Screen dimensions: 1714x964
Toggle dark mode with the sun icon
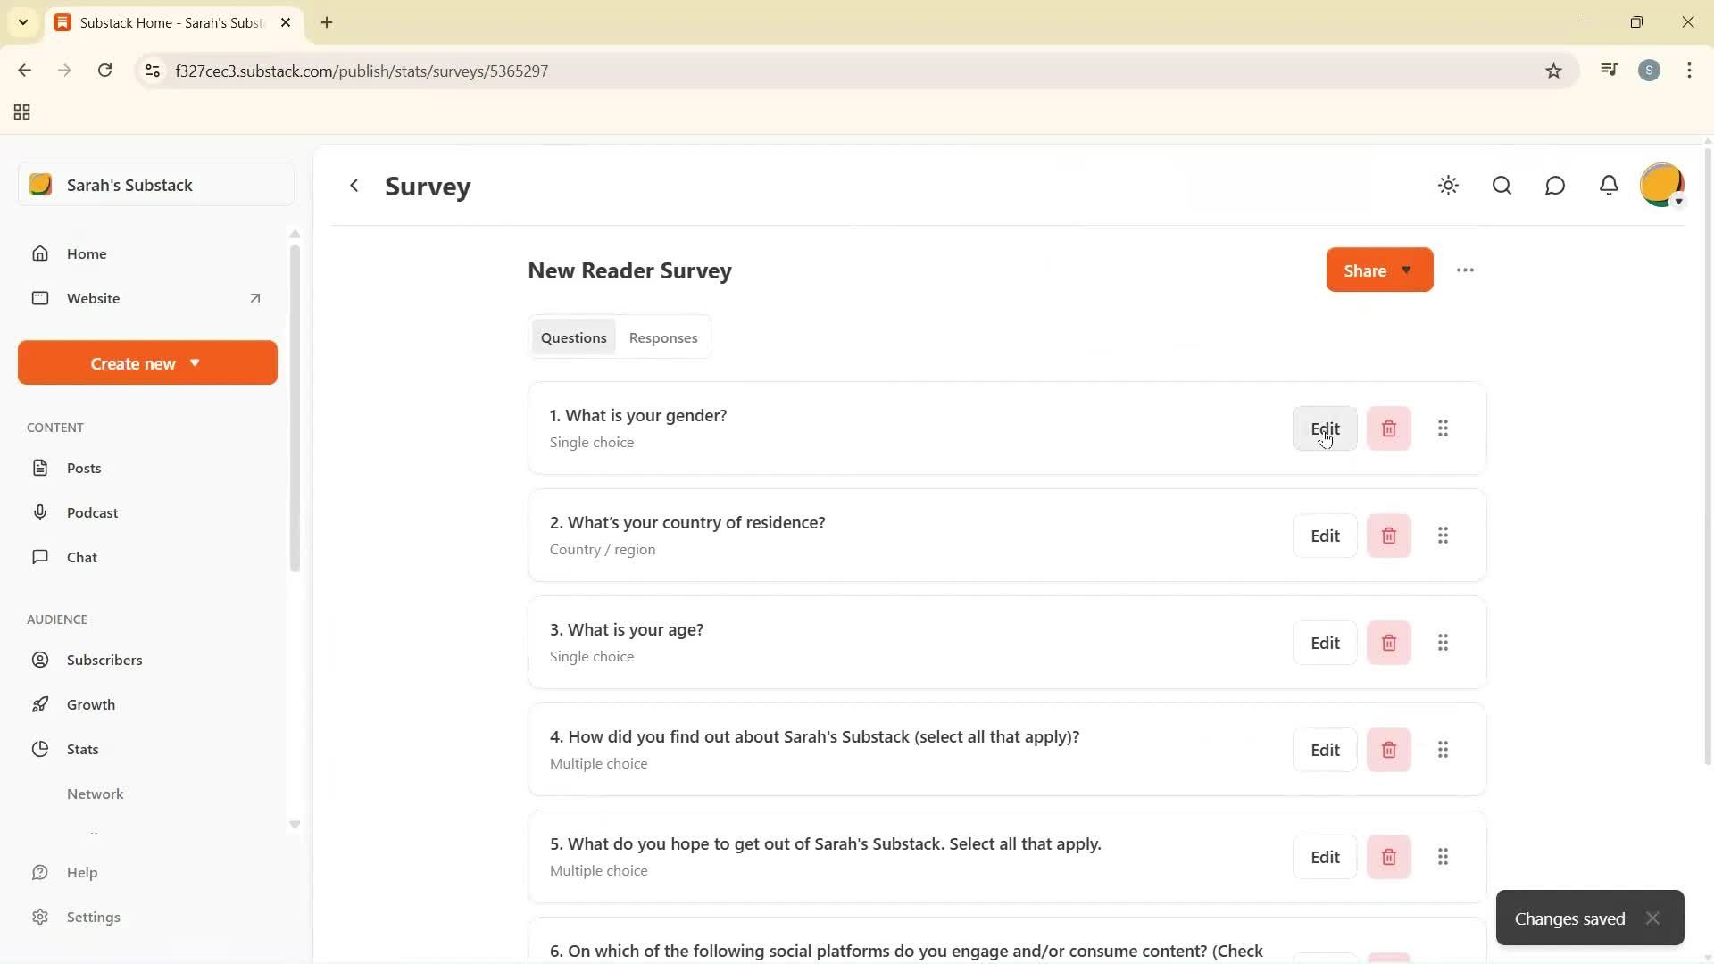point(1448,186)
